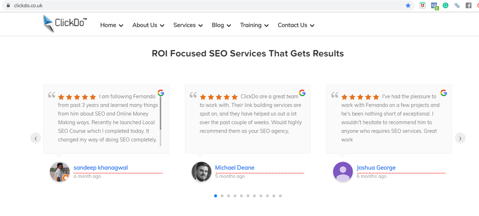Click the Google logo on sandeep khanagwal's review
Image resolution: width=479 pixels, height=216 pixels.
coord(161,93)
